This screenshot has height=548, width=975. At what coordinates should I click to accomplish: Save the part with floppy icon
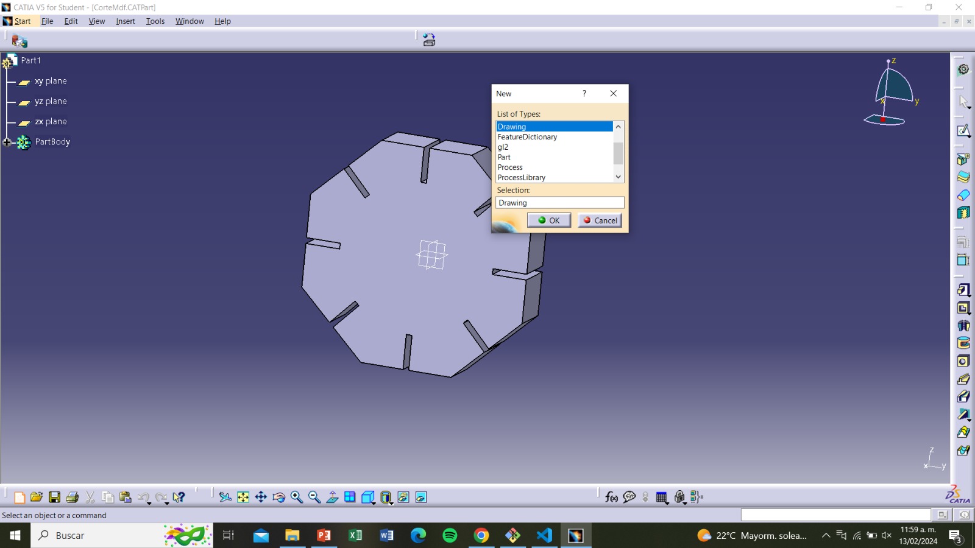54,497
